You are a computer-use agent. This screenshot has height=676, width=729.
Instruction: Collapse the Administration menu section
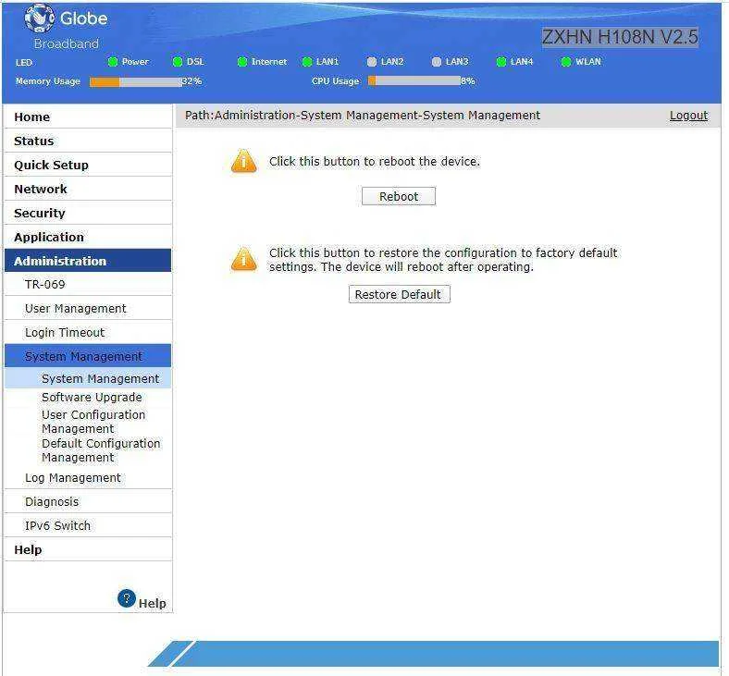88,261
